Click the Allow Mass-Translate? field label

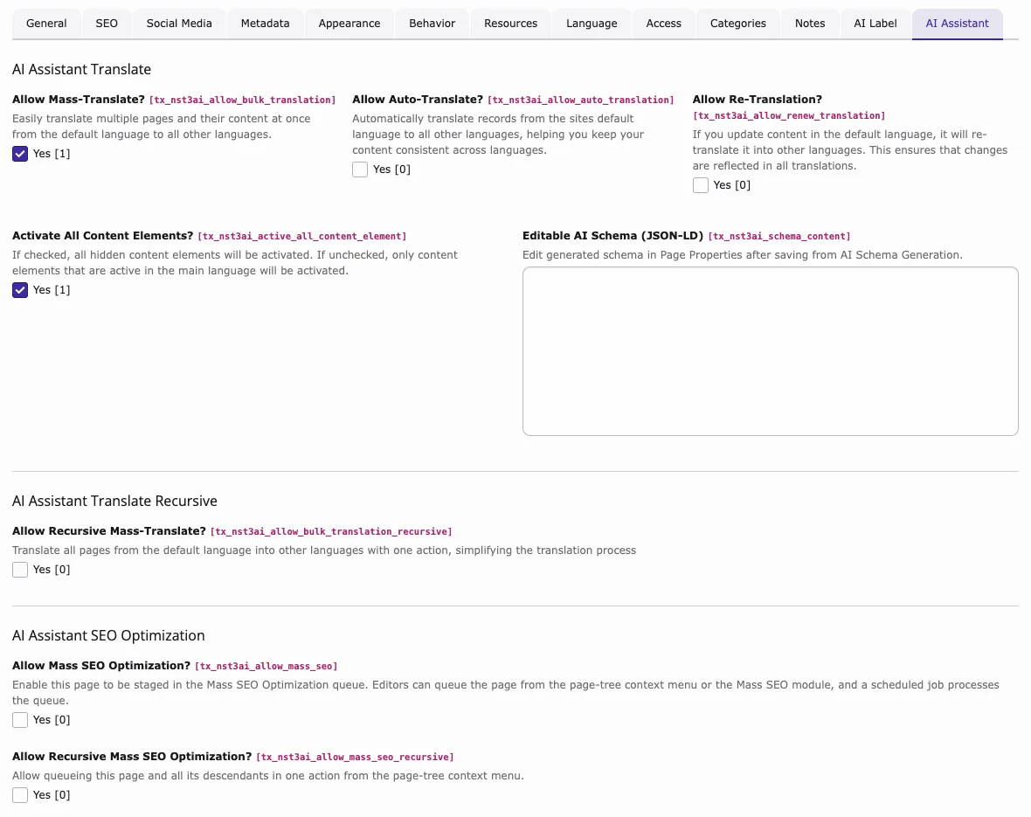coord(79,100)
